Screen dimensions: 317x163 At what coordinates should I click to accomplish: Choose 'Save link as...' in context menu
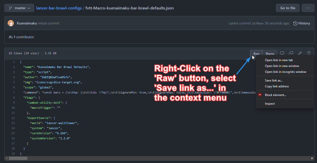point(285,80)
